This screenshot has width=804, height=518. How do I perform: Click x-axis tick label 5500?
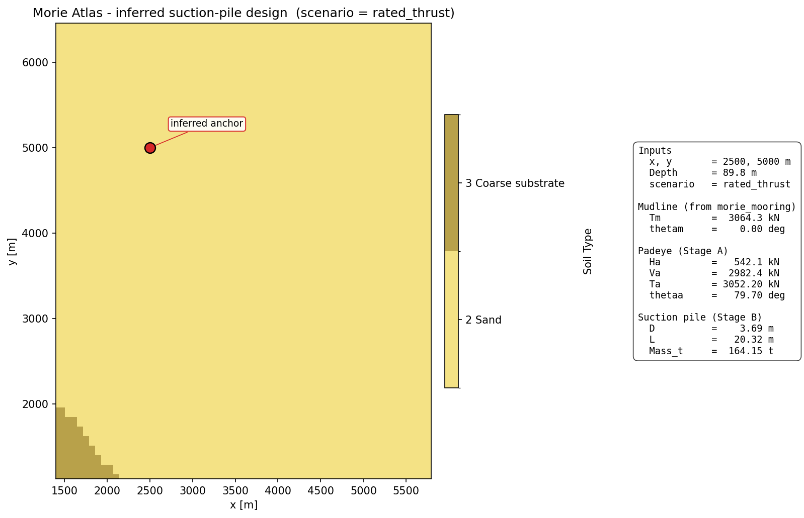coord(406,491)
